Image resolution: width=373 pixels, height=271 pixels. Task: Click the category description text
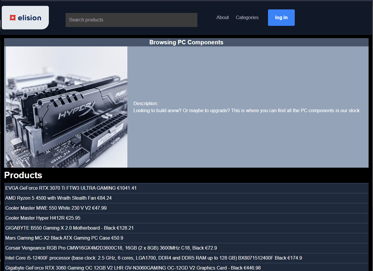(x=247, y=111)
